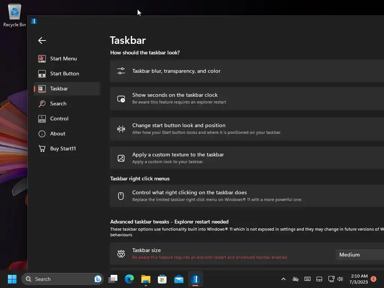
Task: Open Change start button look and position
Action: click(247, 129)
